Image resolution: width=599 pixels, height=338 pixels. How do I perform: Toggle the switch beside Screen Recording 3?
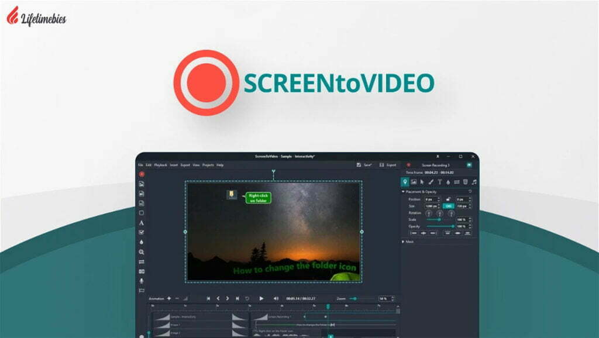(x=469, y=164)
